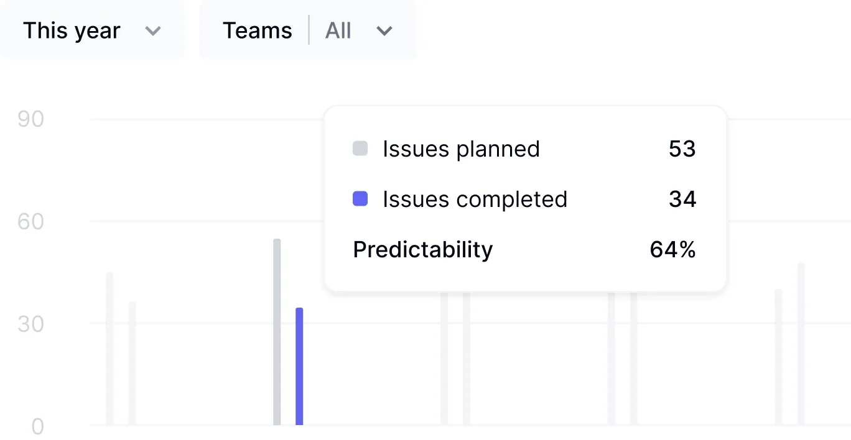The height and width of the screenshot is (440, 851).
Task: Click the 60 y-axis label
Action: click(x=30, y=221)
